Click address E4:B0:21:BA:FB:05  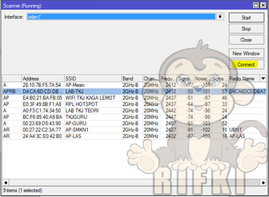[x=42, y=98]
